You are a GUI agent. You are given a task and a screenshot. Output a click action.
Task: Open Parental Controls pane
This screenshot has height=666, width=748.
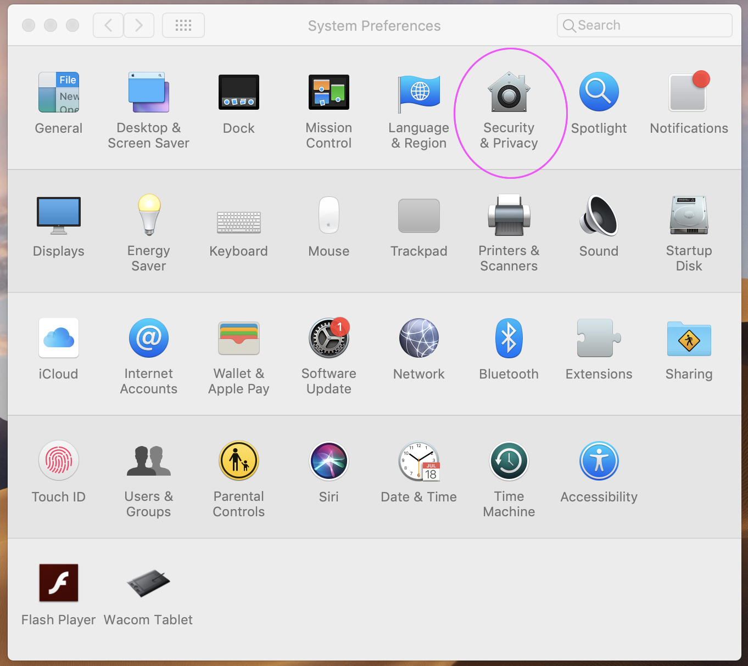238,461
